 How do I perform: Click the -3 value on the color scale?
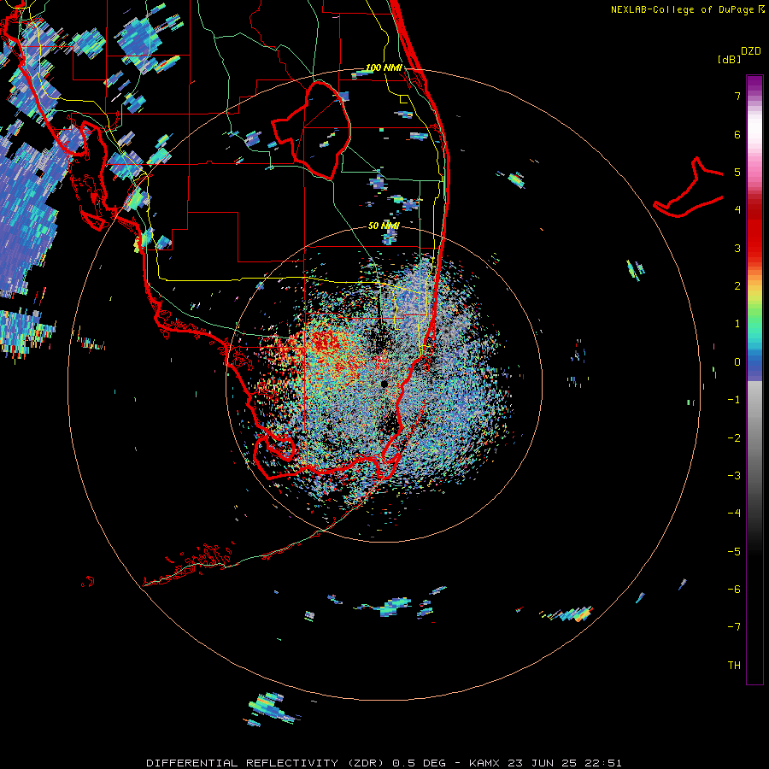(734, 476)
